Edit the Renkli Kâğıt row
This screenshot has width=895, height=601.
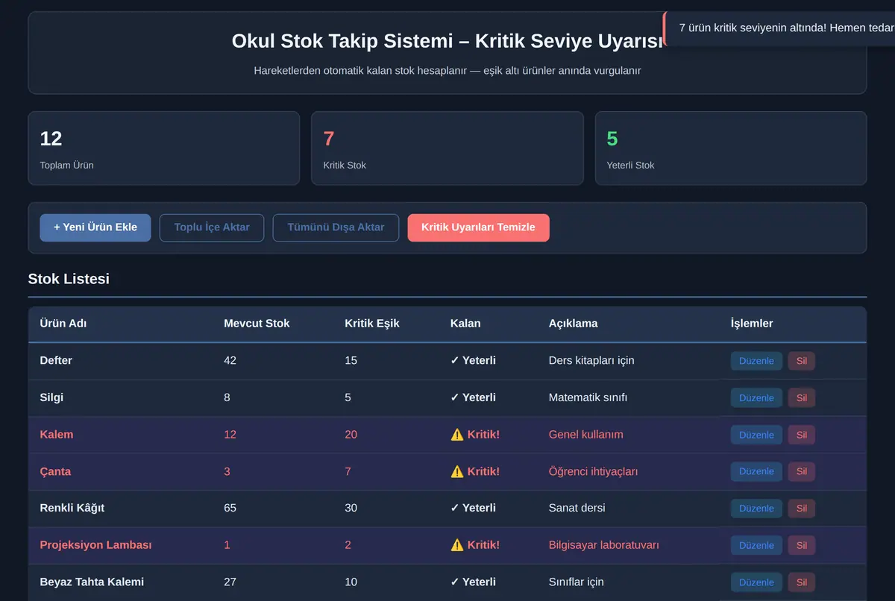pyautogui.click(x=756, y=509)
